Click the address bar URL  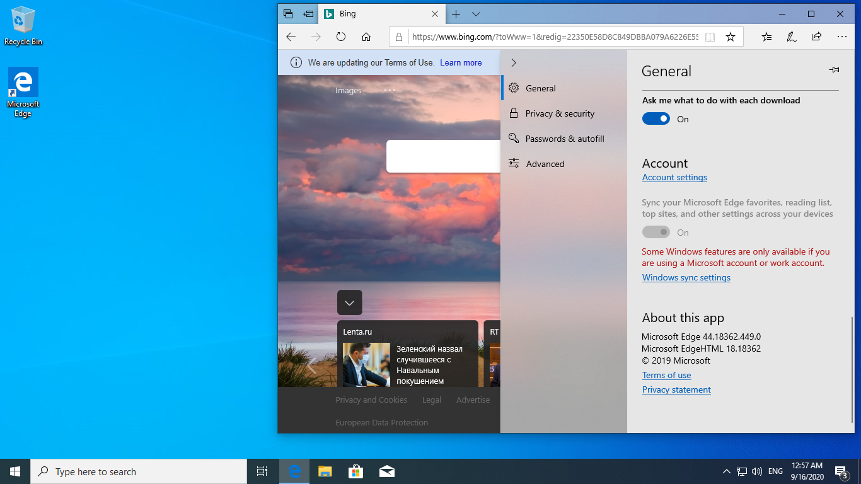click(x=555, y=37)
